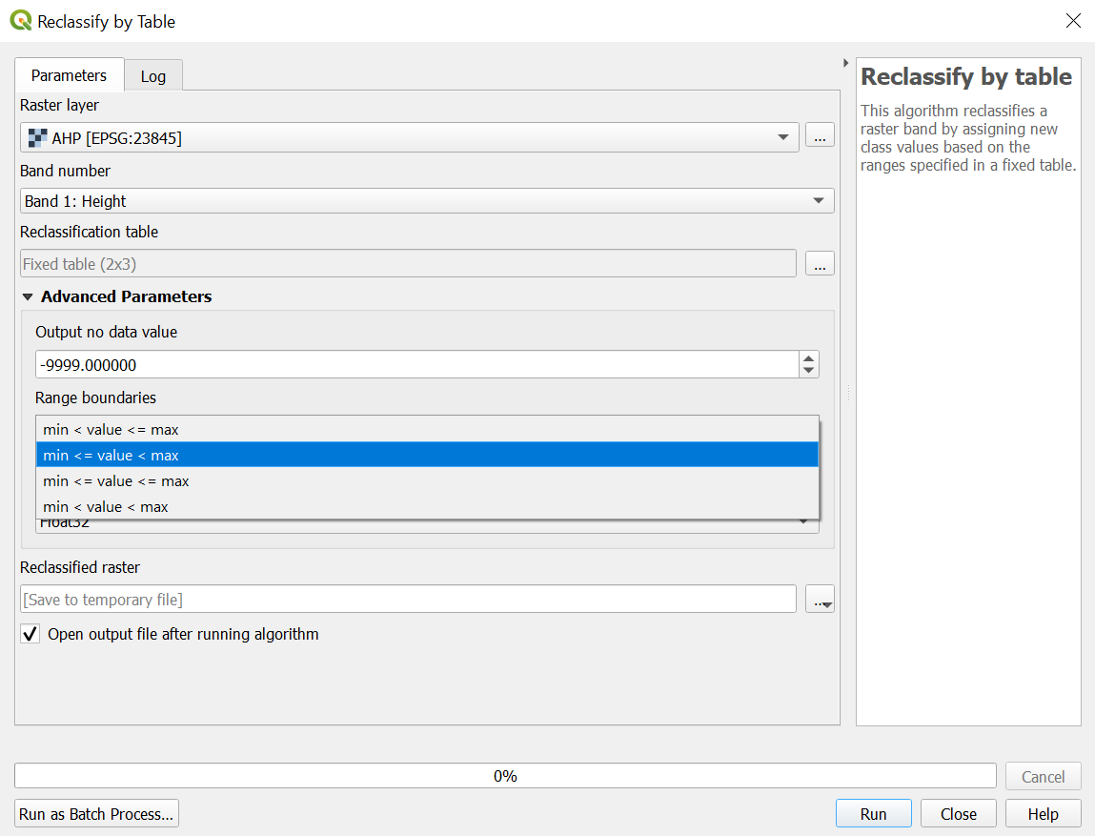Collapse the help panel using arrow
Image resolution: width=1095 pixels, height=836 pixels.
[846, 63]
